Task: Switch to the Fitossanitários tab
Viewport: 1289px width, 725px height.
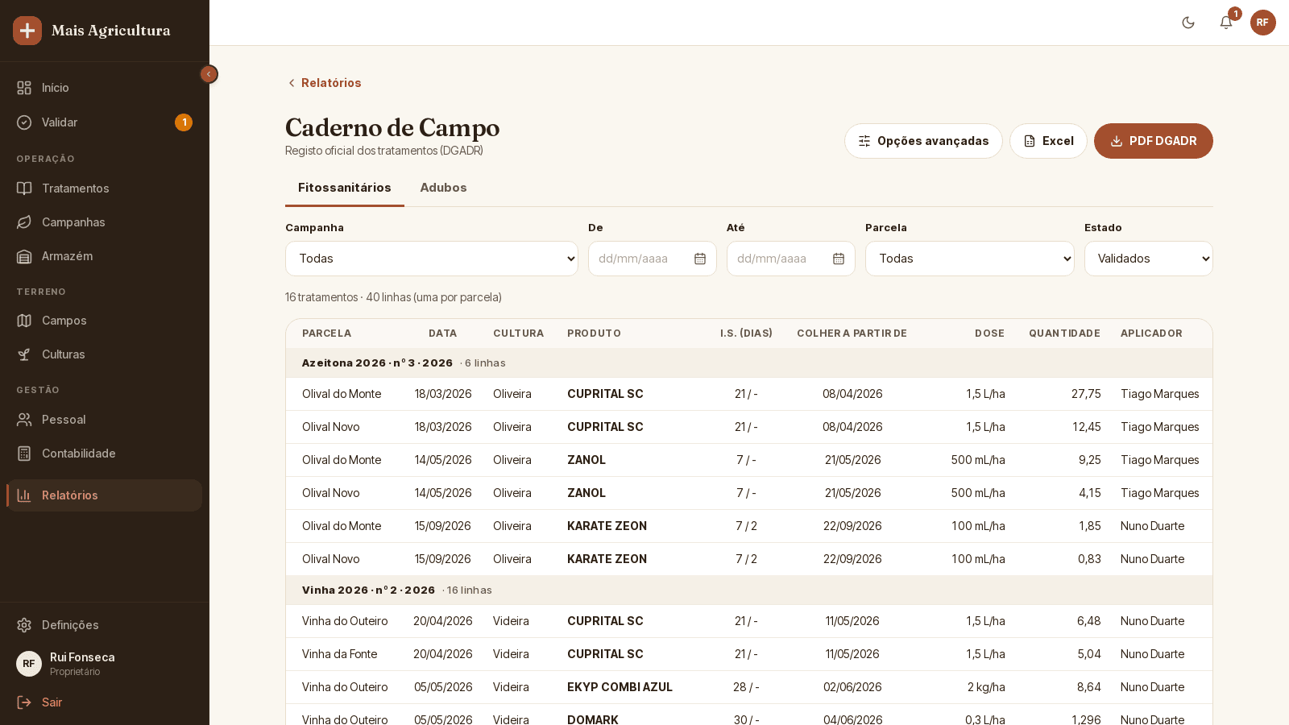Action: 345,188
